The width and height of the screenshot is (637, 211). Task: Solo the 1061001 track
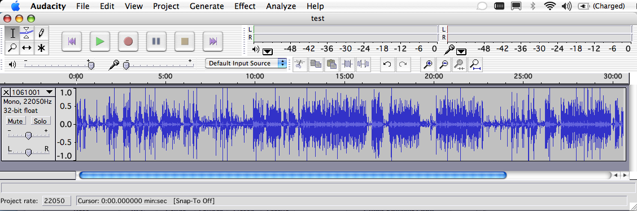tap(40, 121)
